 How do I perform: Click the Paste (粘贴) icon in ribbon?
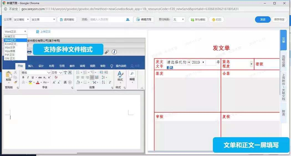point(9,75)
